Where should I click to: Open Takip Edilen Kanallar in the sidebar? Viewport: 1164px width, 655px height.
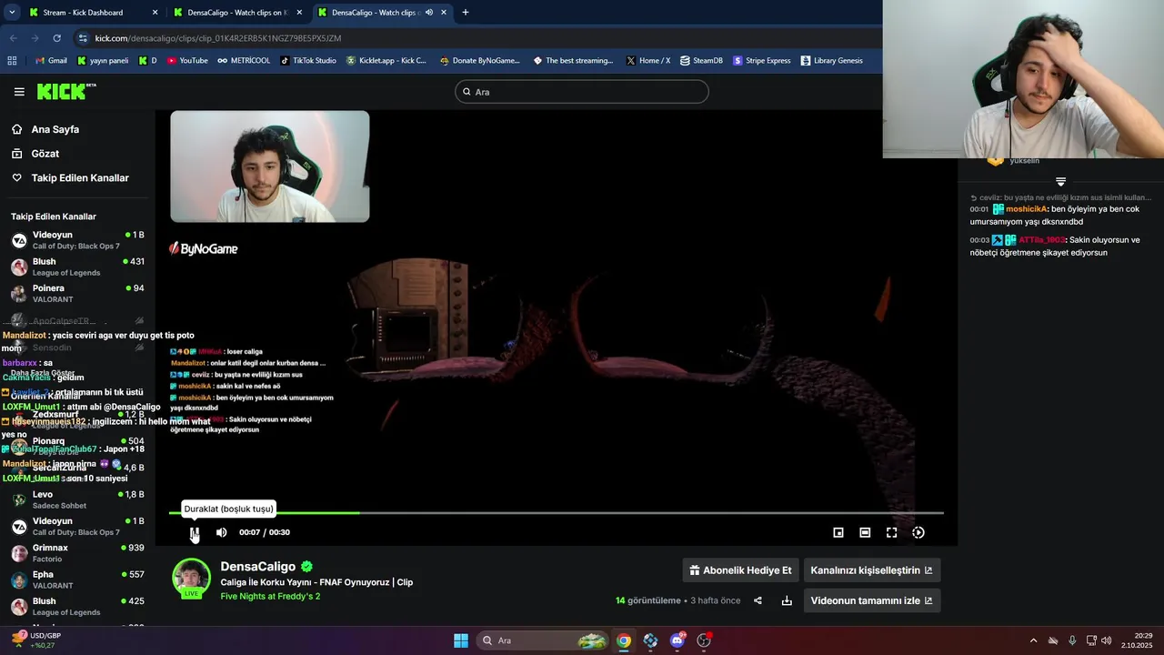click(80, 178)
